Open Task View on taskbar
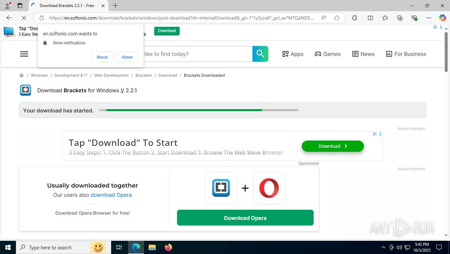 119,247
